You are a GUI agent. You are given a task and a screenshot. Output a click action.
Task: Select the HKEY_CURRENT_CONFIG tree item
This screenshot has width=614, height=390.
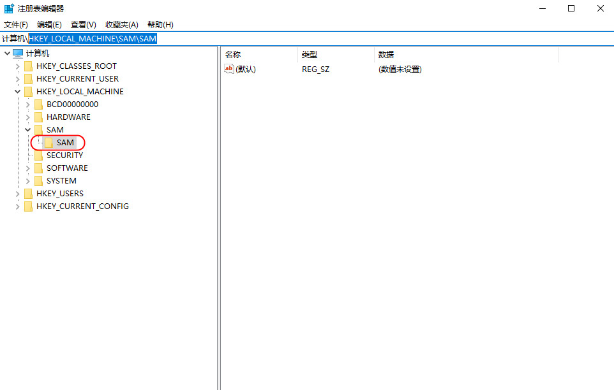tap(82, 206)
